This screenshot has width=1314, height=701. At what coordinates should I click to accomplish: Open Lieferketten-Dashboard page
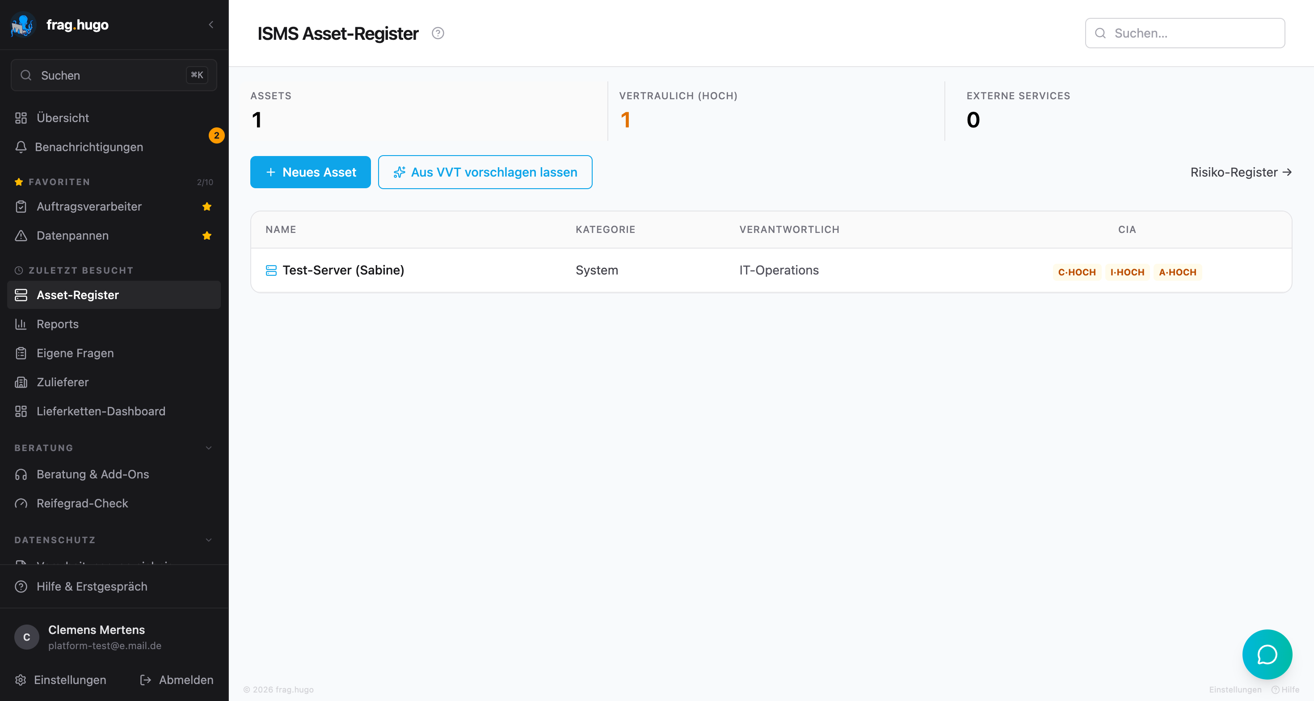pyautogui.click(x=114, y=411)
